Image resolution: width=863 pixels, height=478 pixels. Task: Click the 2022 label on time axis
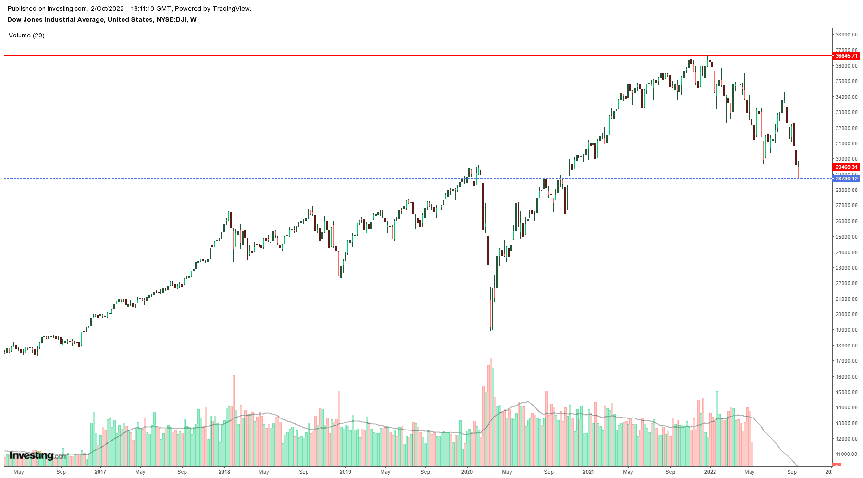click(710, 472)
